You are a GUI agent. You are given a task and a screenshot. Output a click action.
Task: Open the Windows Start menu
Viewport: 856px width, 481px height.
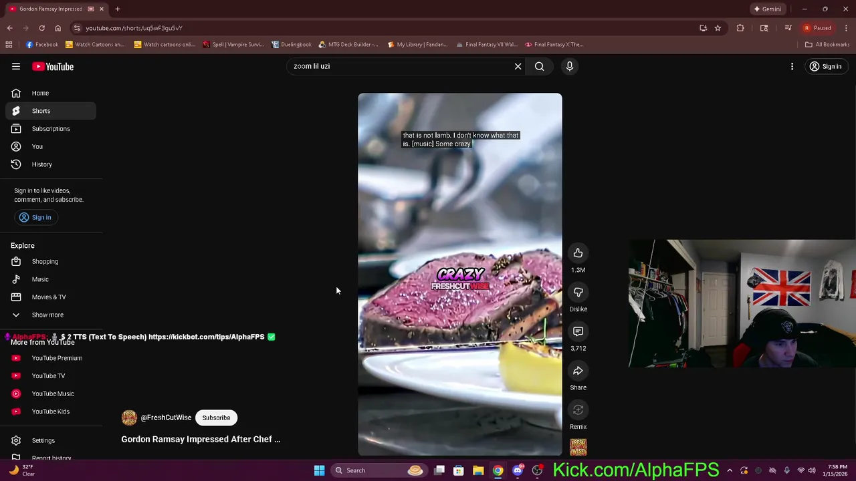click(319, 470)
